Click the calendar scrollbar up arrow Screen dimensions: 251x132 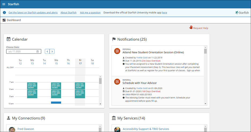tap(100, 77)
